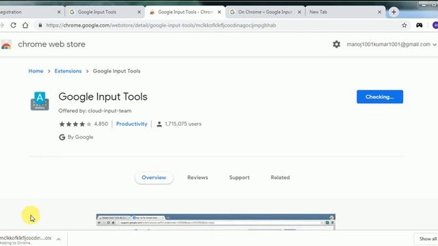Reload the current page
The height and width of the screenshot is (246, 438).
pos(13,25)
